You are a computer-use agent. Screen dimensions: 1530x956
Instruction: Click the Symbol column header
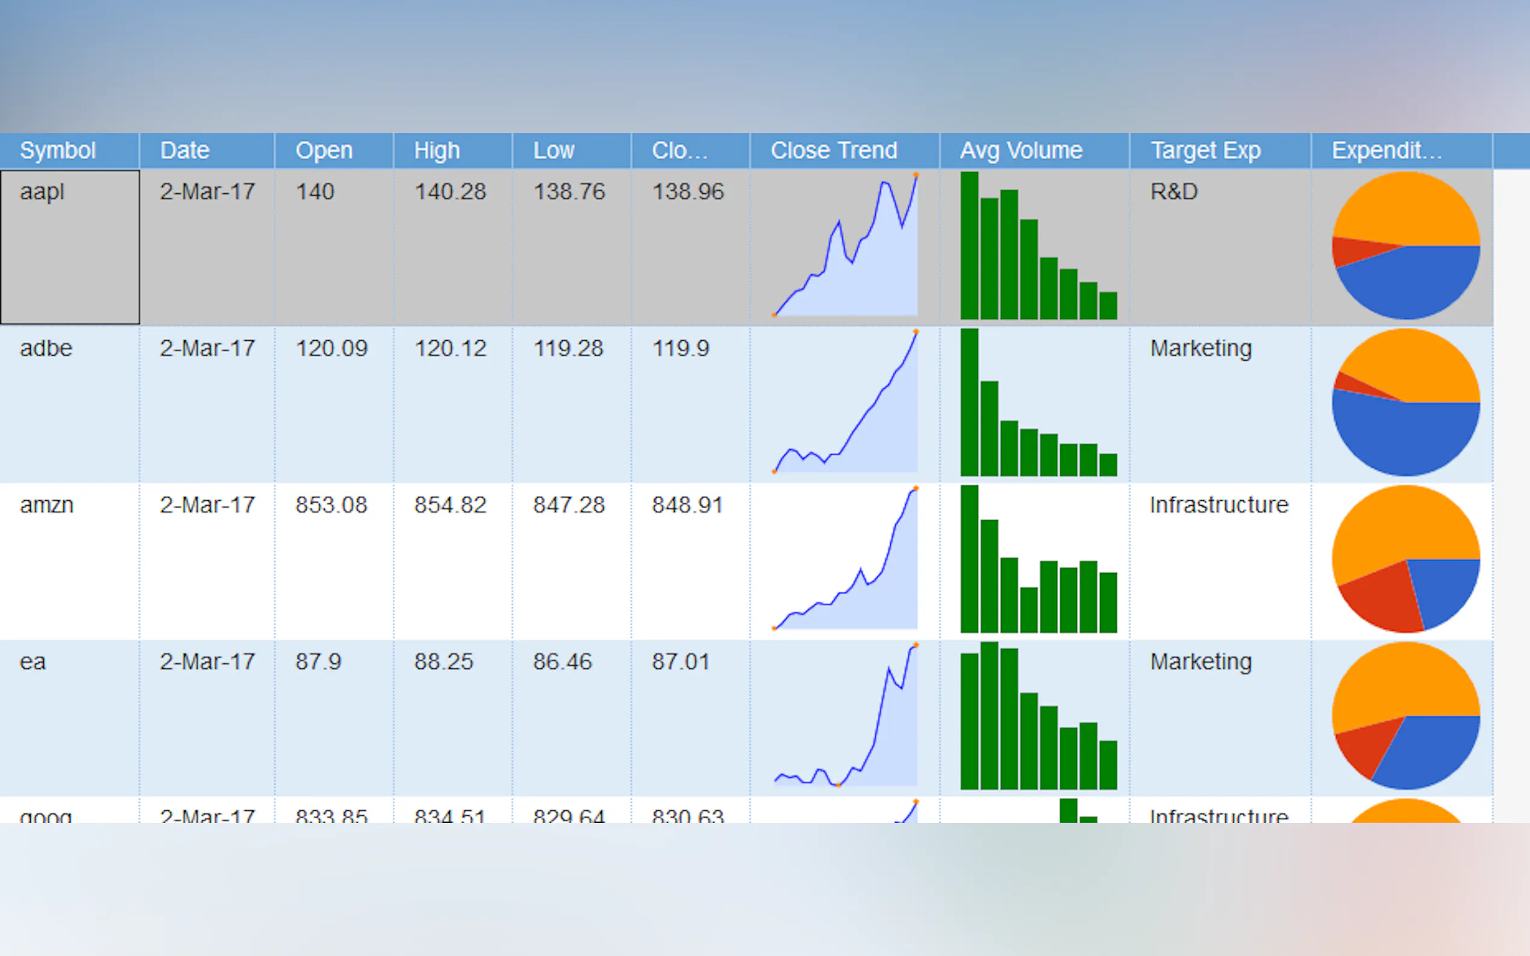tap(58, 151)
